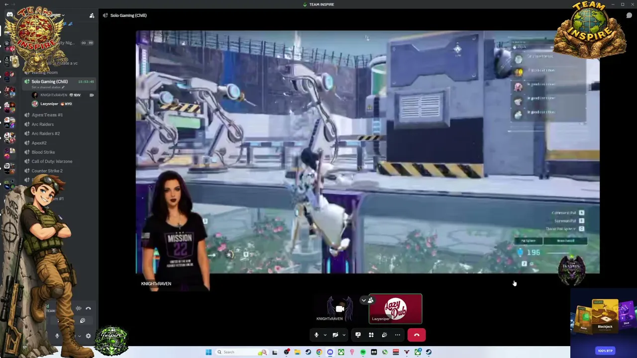The height and width of the screenshot is (358, 637).
Task: Join Call of Duty: Warzone channel
Action: tap(52, 162)
